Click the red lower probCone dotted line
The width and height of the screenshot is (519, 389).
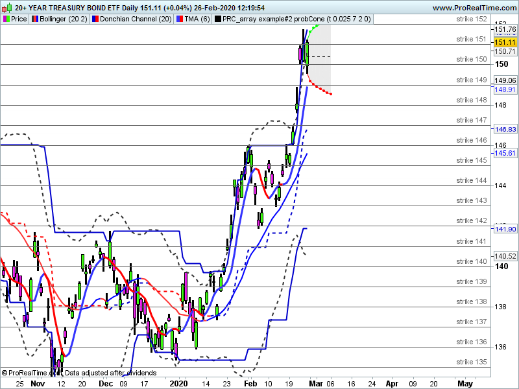(x=319, y=87)
